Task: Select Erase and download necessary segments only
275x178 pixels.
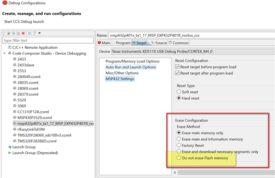Action: click(179, 151)
